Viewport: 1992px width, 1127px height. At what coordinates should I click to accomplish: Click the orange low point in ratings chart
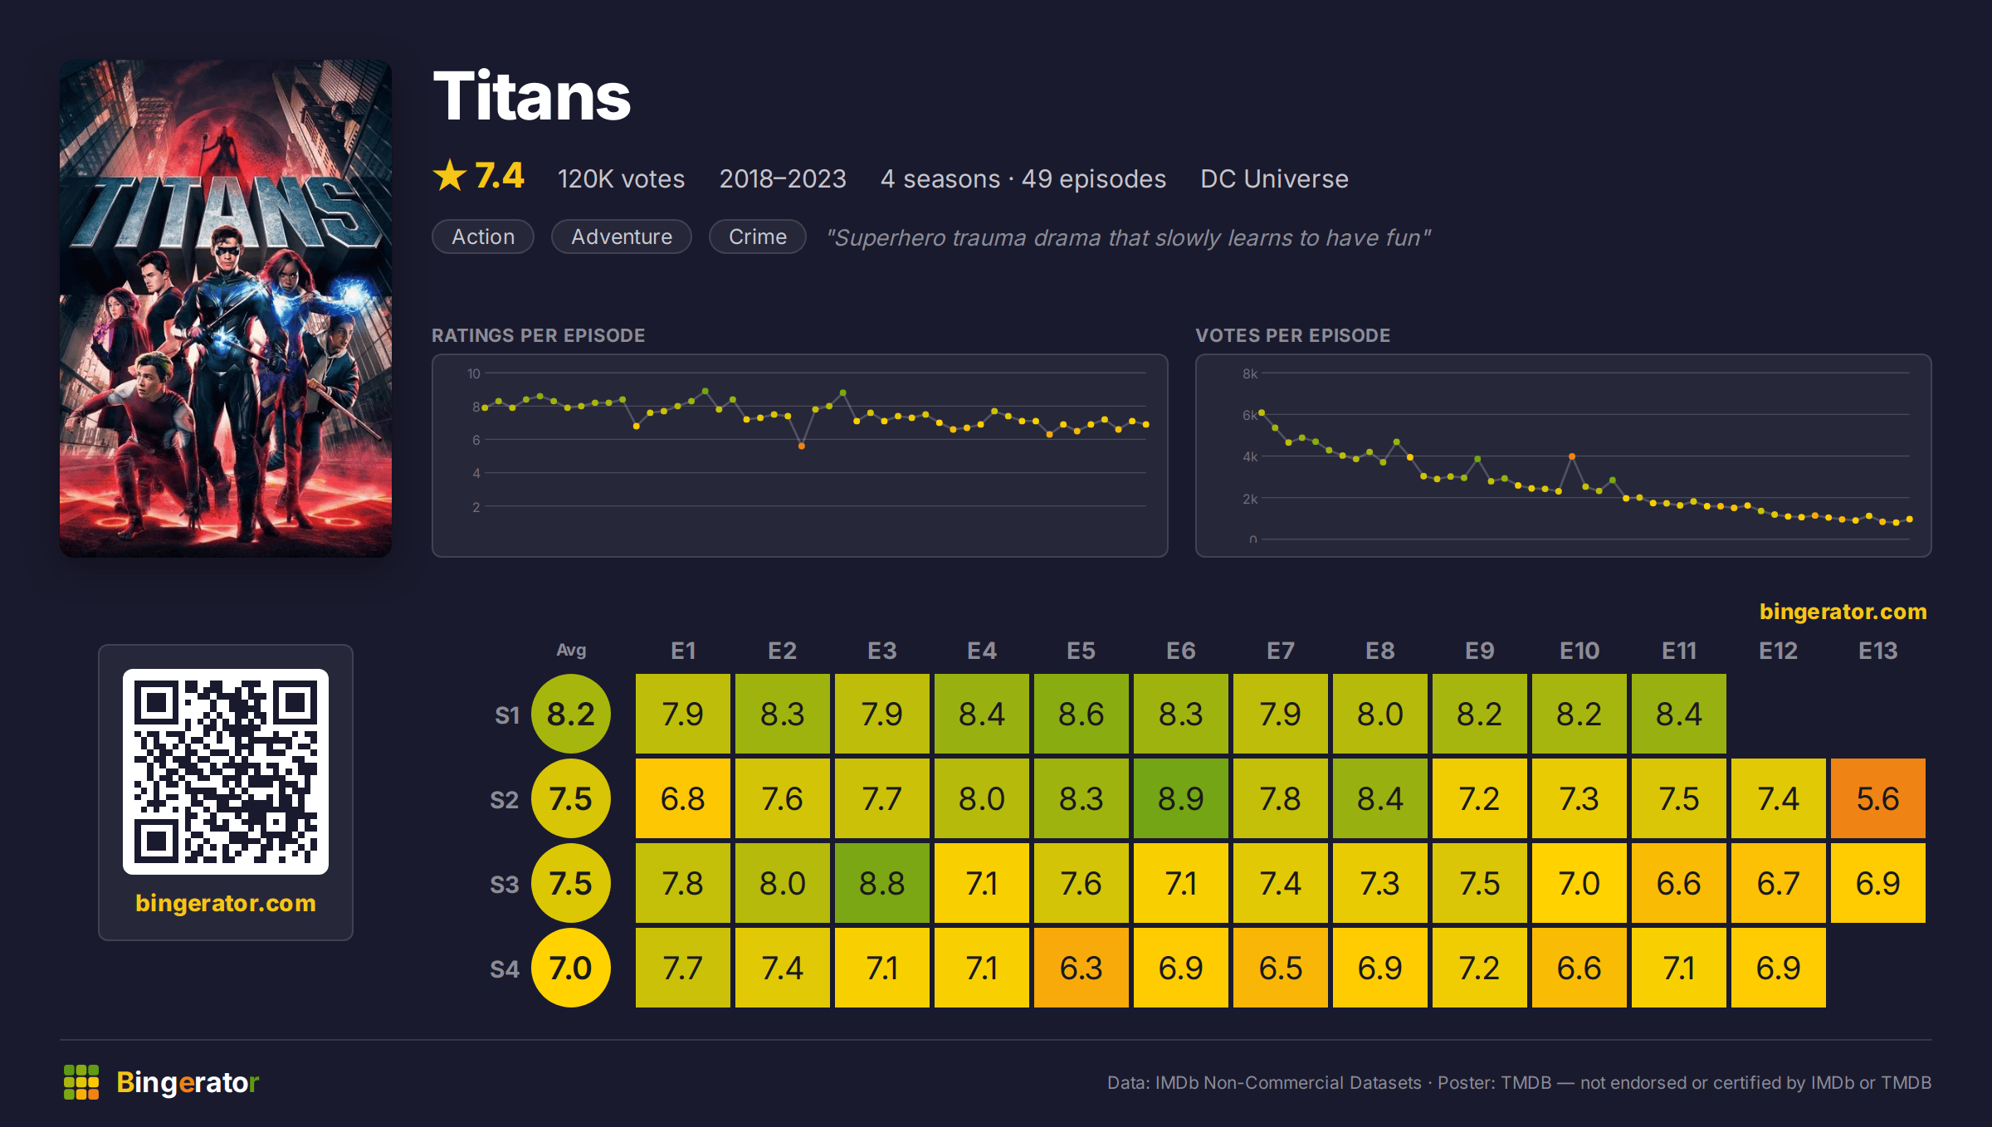802,446
